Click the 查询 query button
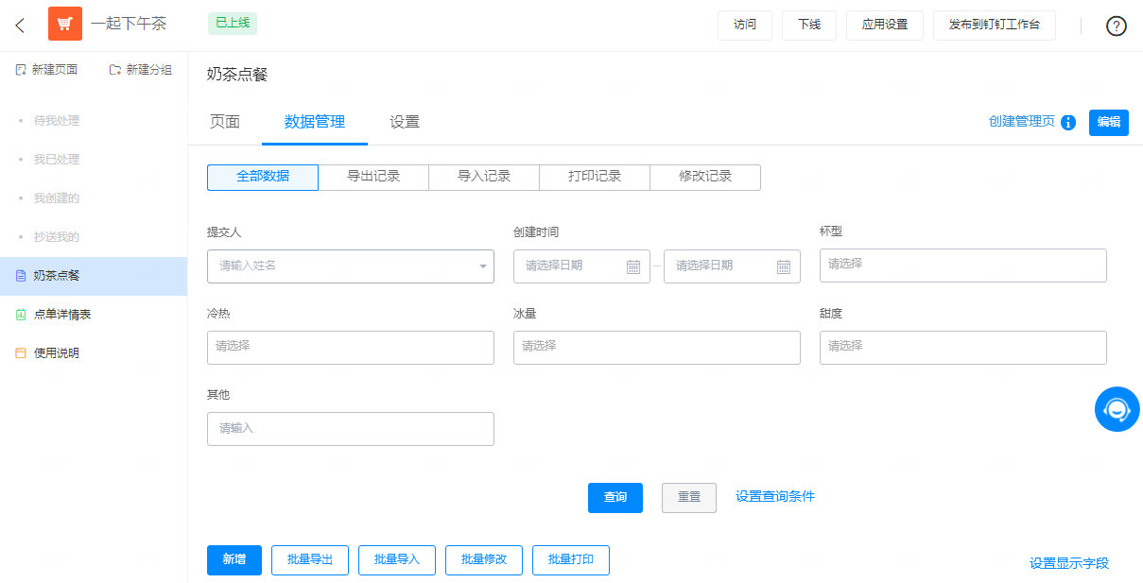1143x583 pixels. tap(615, 498)
